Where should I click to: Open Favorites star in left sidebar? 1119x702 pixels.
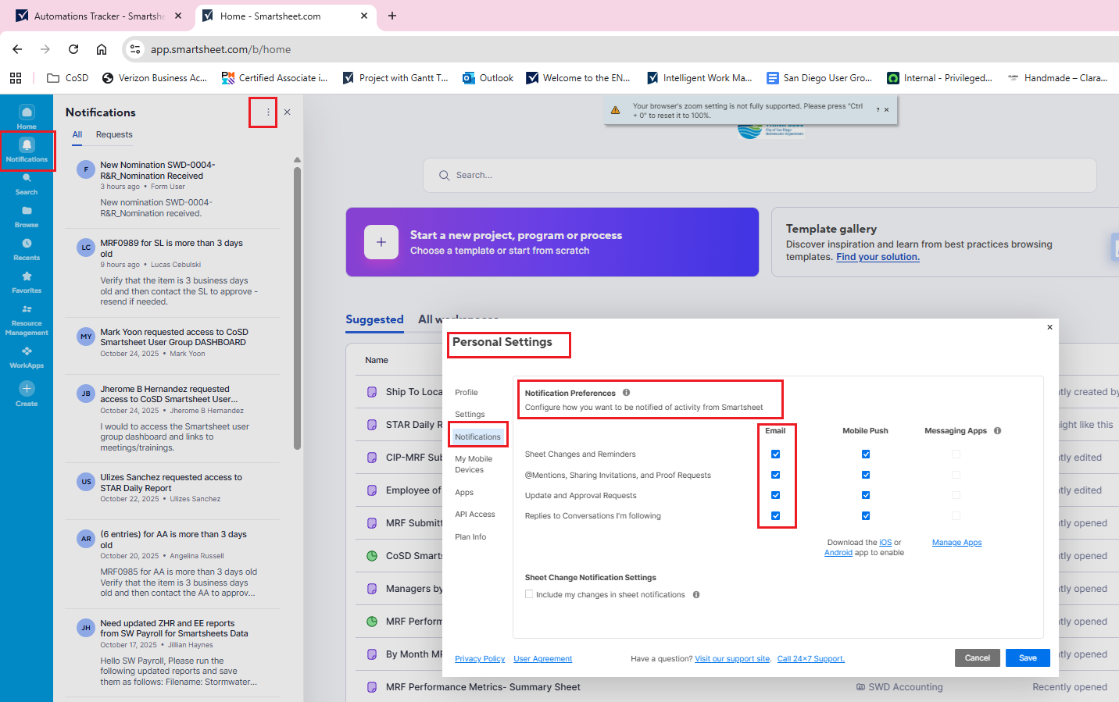27,282
